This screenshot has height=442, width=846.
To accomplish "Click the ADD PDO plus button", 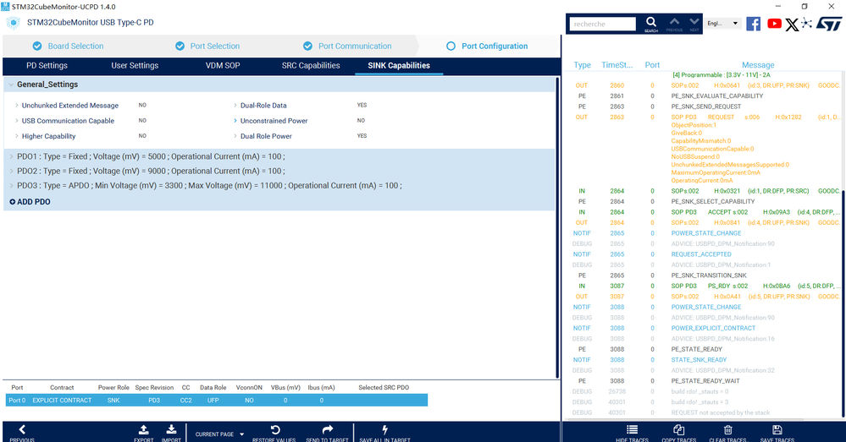I will coord(30,202).
